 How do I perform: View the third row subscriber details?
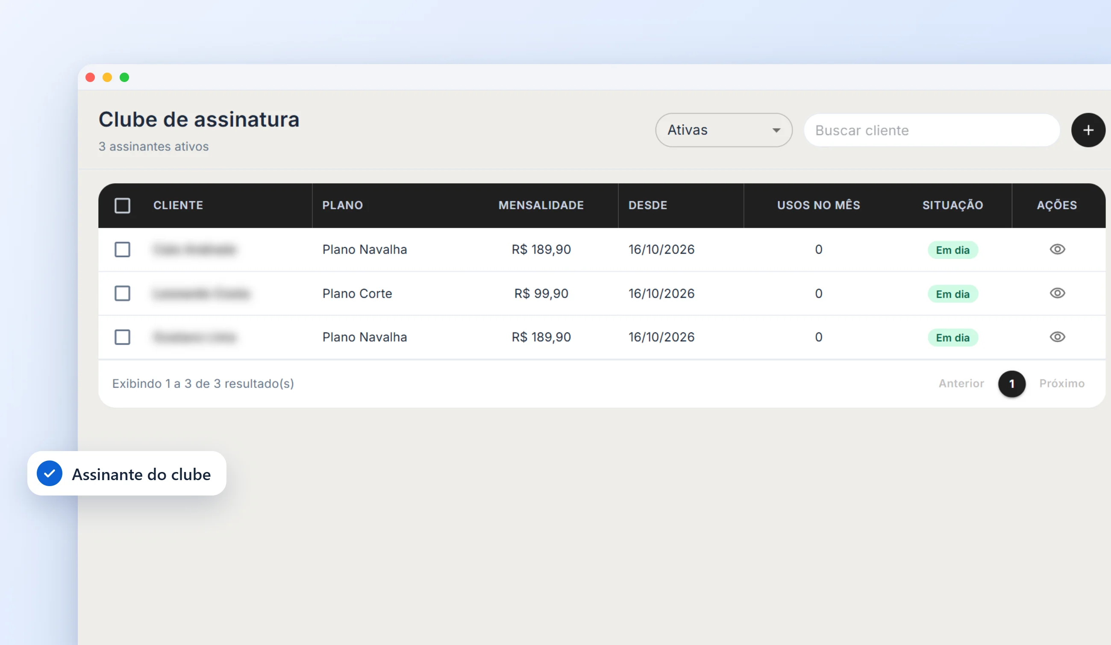[x=1057, y=337]
